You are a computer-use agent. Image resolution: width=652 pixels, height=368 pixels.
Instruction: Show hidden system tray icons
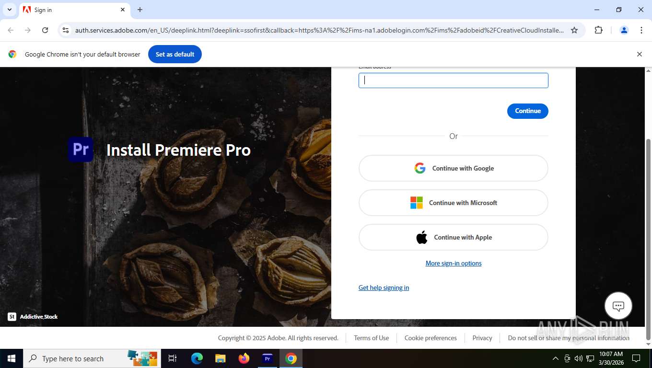(x=556, y=358)
